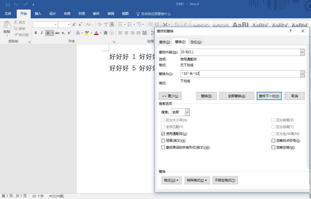Click the Save icon in title bar
This screenshot has width=311, height=199.
(x=8, y=4)
